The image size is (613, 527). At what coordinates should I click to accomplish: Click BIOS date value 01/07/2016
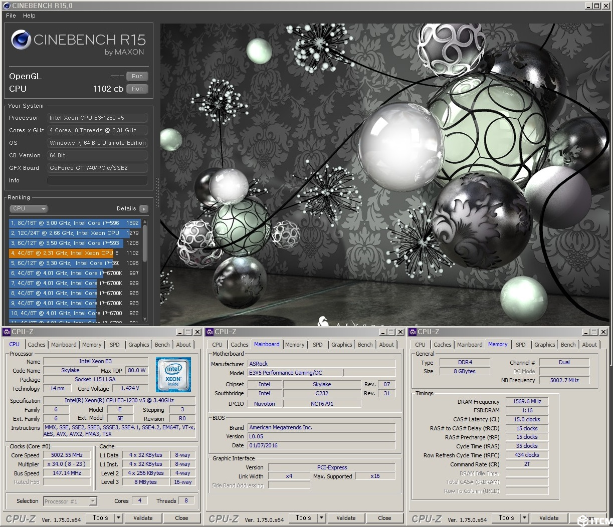click(322, 445)
